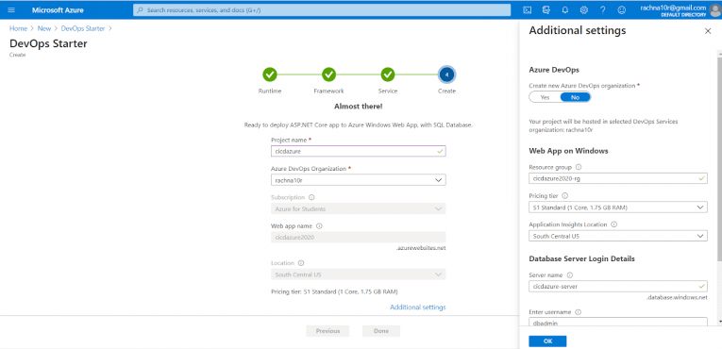Click the rachna10r@gmail.com account text
Screen dimensions: 722x349
pos(673,8)
